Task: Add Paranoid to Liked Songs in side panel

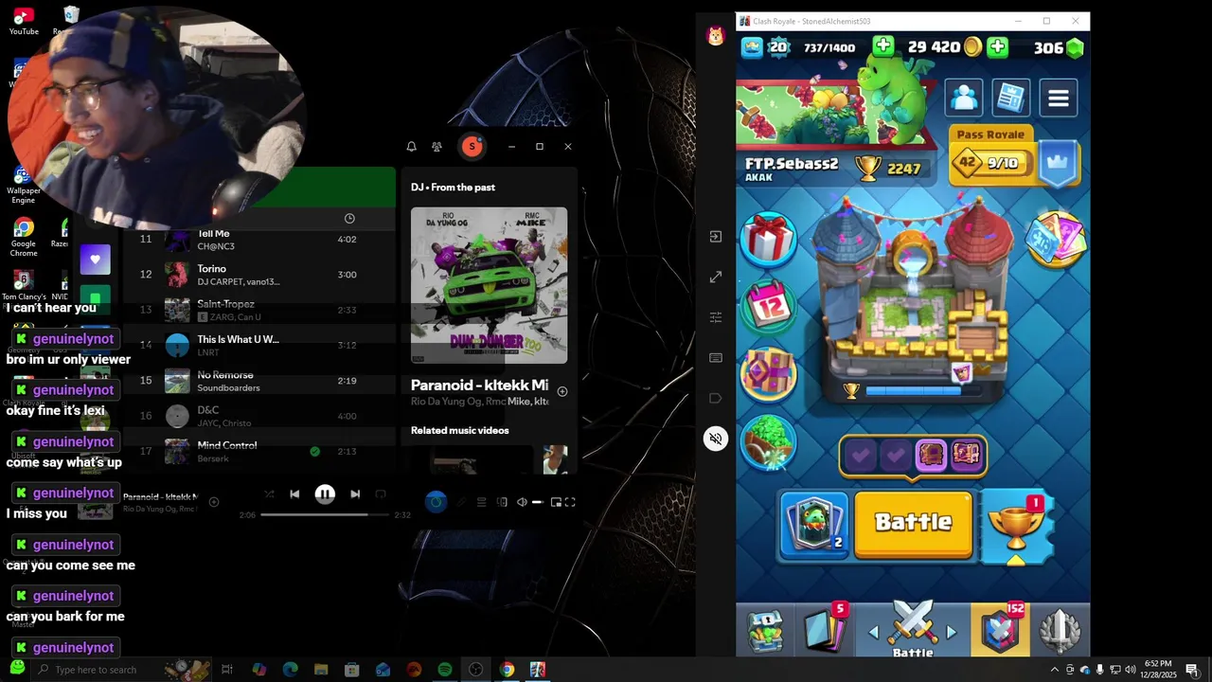Action: pyautogui.click(x=562, y=391)
